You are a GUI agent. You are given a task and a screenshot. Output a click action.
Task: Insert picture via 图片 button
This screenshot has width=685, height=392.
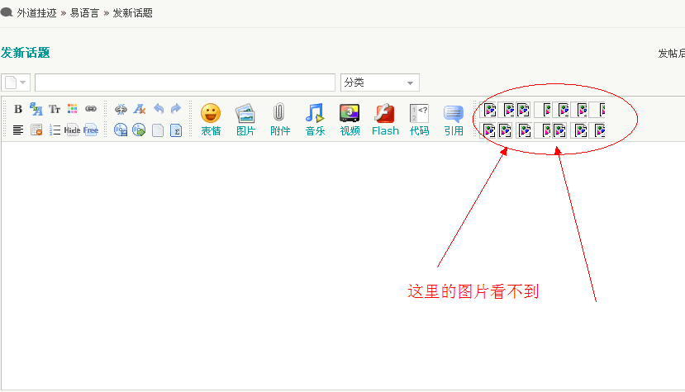[x=245, y=120]
